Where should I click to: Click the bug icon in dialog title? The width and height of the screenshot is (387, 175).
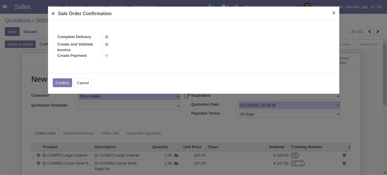[x=53, y=13]
